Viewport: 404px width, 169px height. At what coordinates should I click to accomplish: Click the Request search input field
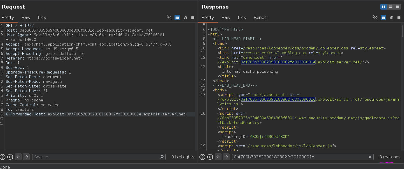click(x=99, y=157)
